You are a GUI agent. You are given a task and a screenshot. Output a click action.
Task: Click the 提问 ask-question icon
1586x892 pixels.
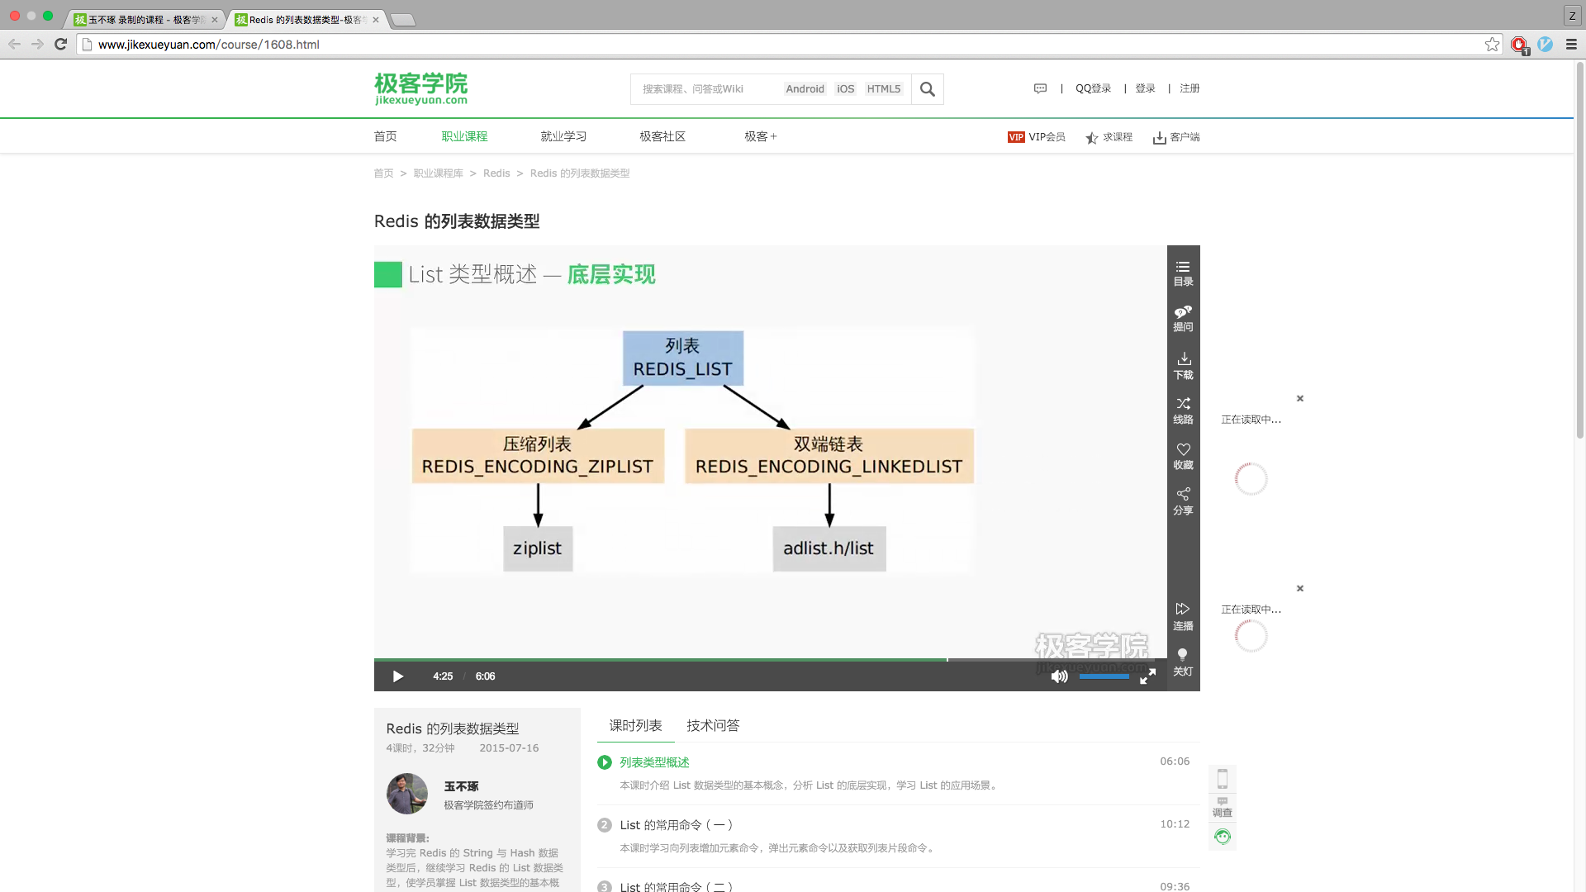(x=1183, y=318)
